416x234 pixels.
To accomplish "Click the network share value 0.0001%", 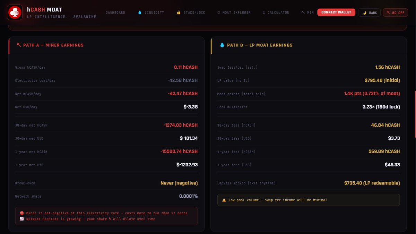I will (189, 196).
